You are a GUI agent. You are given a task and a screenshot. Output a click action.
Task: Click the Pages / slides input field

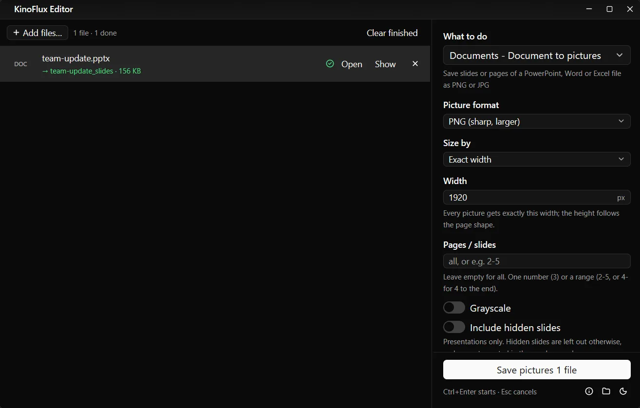(x=537, y=261)
